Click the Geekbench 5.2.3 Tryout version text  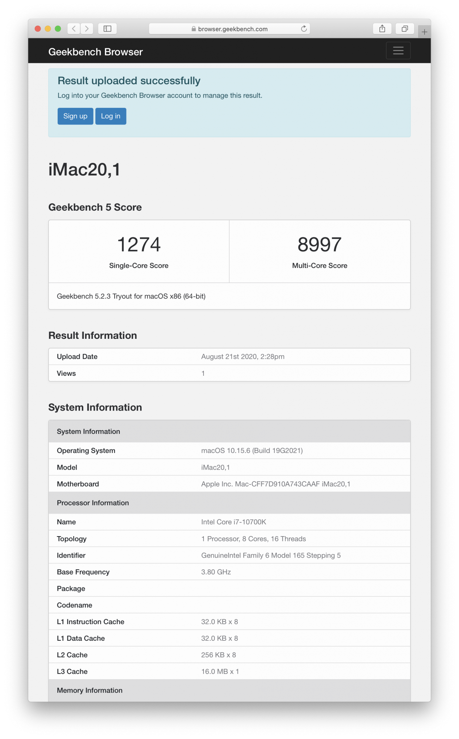pos(131,296)
